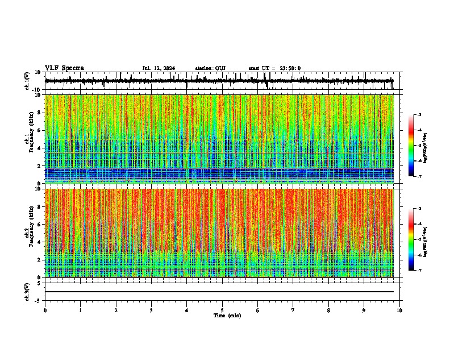Select the date text "Jul. 12, 2024"
This screenshot has height=348, width=450.
pos(159,68)
